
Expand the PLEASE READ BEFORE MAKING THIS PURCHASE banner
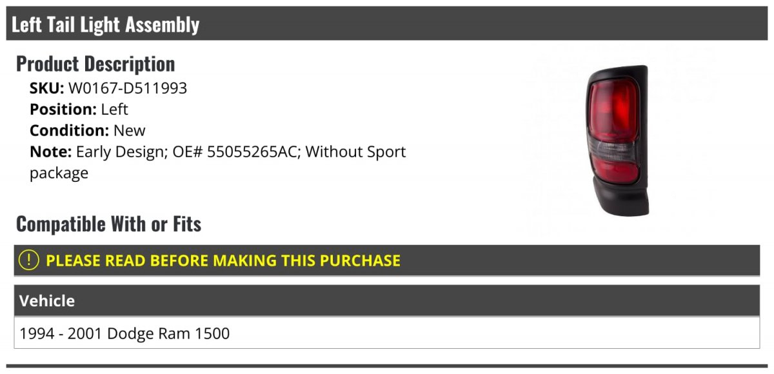(387, 261)
